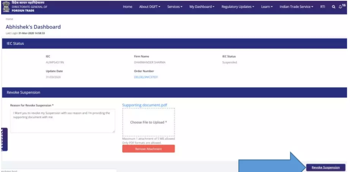Select the update date 31/03/2020
Screen dimensions: 350x172
pyautogui.click(x=53, y=77)
